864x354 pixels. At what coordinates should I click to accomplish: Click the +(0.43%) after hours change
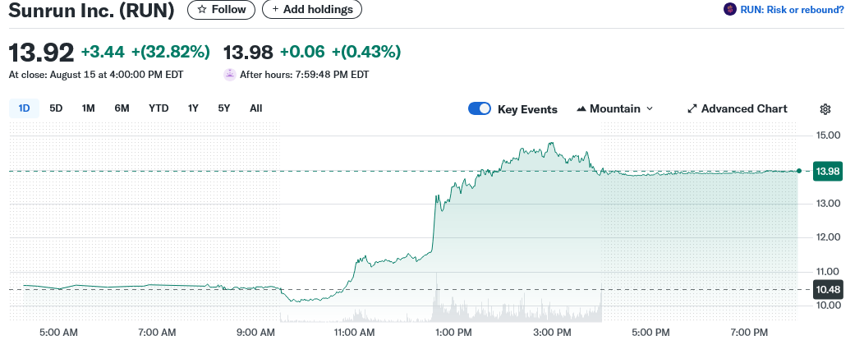[x=365, y=52]
